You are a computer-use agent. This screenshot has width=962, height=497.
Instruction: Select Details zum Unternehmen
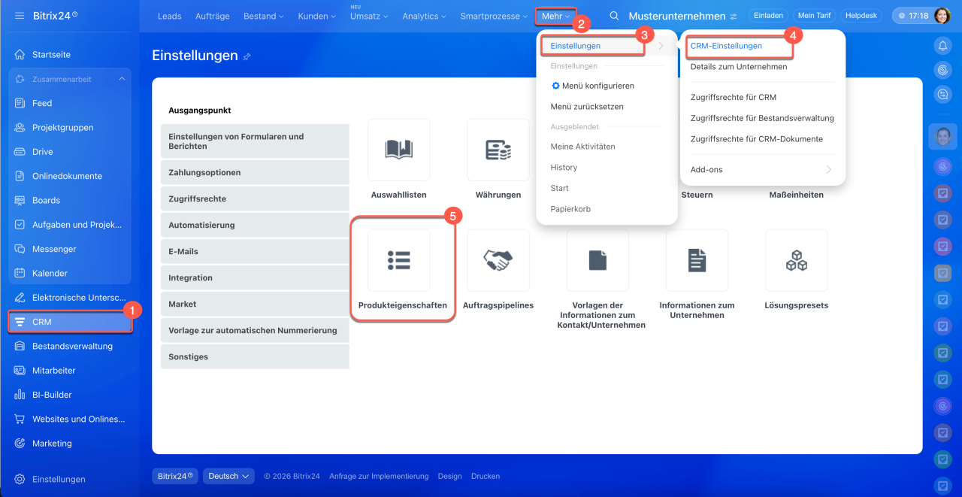coord(739,67)
